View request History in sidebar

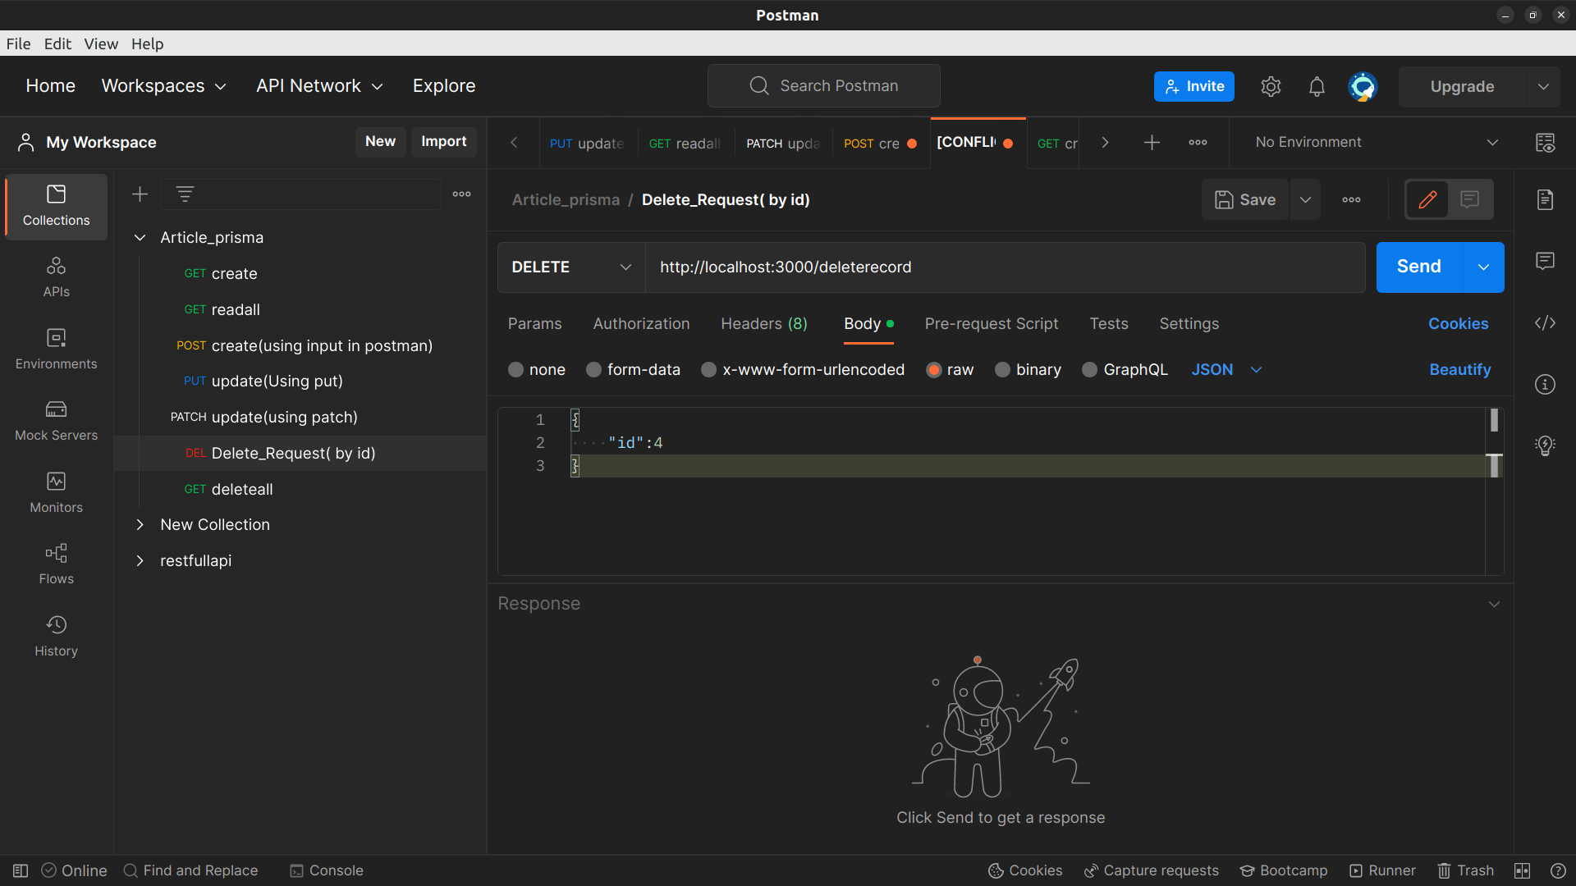coord(55,636)
